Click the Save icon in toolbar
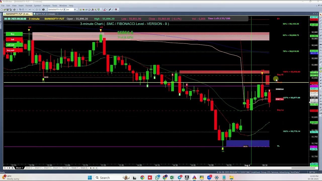Viewport: 322px width, 181px height. 8,10
